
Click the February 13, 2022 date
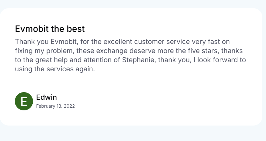(x=55, y=106)
